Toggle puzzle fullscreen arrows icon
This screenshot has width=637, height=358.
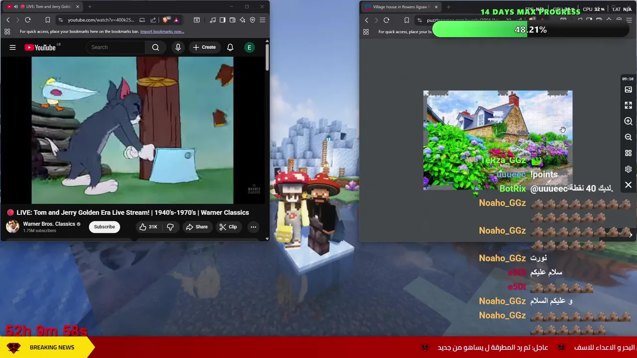coord(628,105)
